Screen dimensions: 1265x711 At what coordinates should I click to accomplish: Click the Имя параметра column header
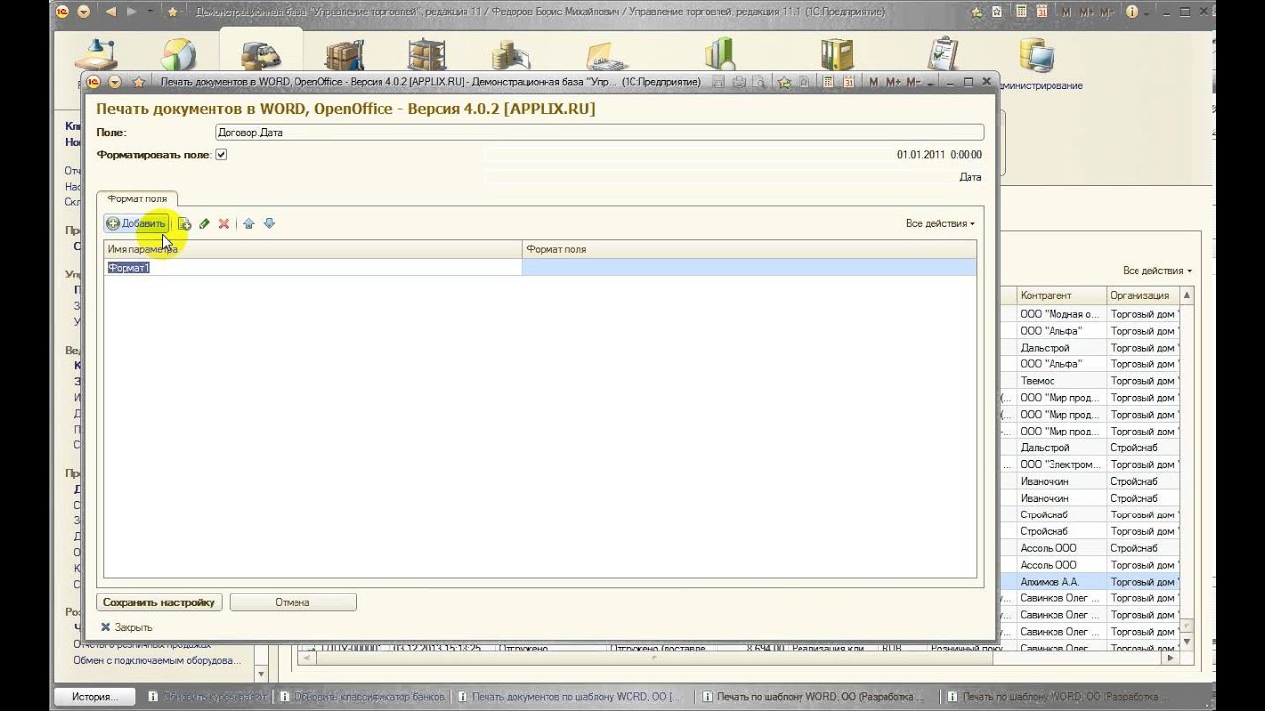coord(312,250)
